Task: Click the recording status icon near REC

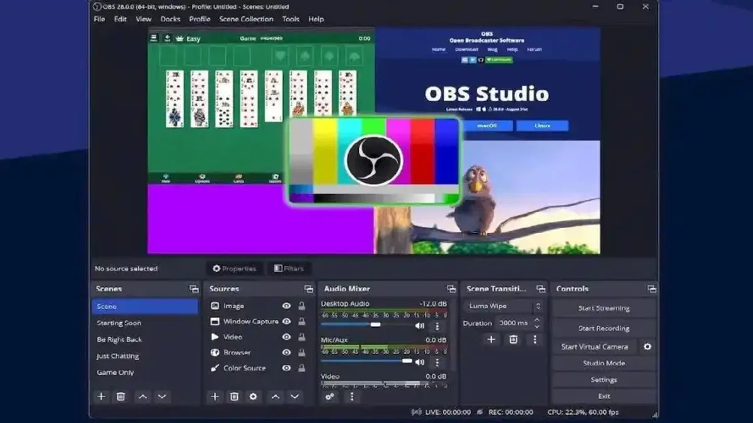Action: pyautogui.click(x=480, y=412)
